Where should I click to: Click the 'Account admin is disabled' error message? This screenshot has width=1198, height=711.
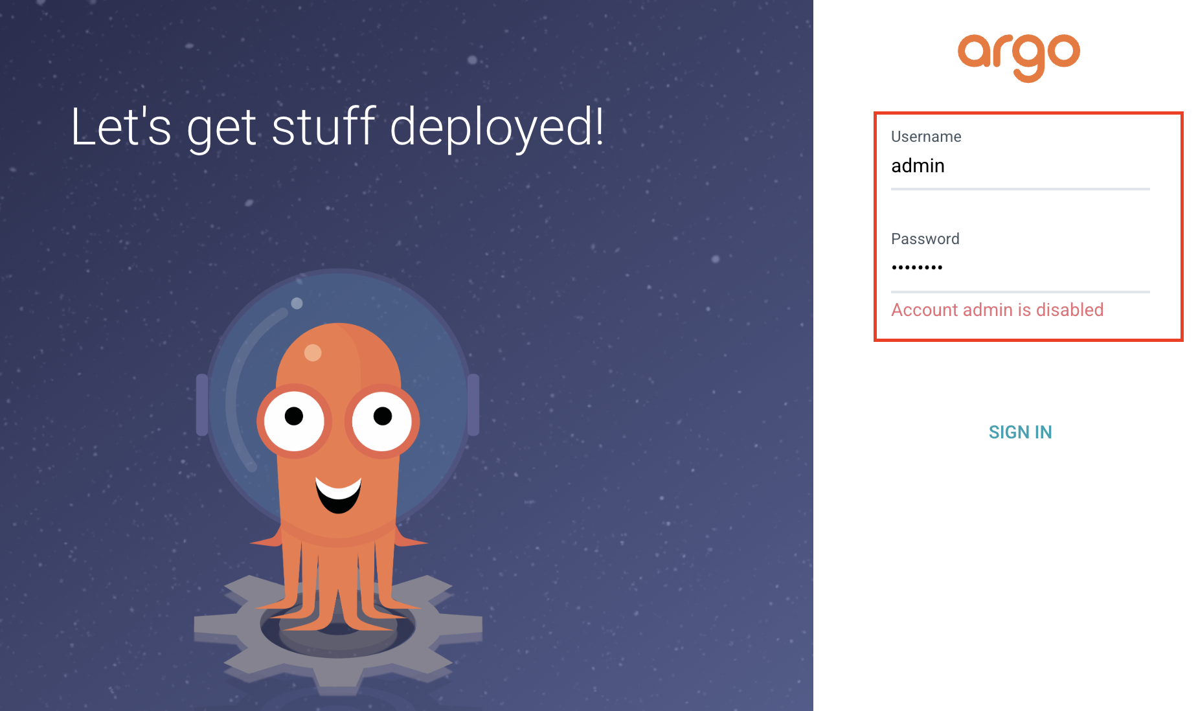coord(997,310)
